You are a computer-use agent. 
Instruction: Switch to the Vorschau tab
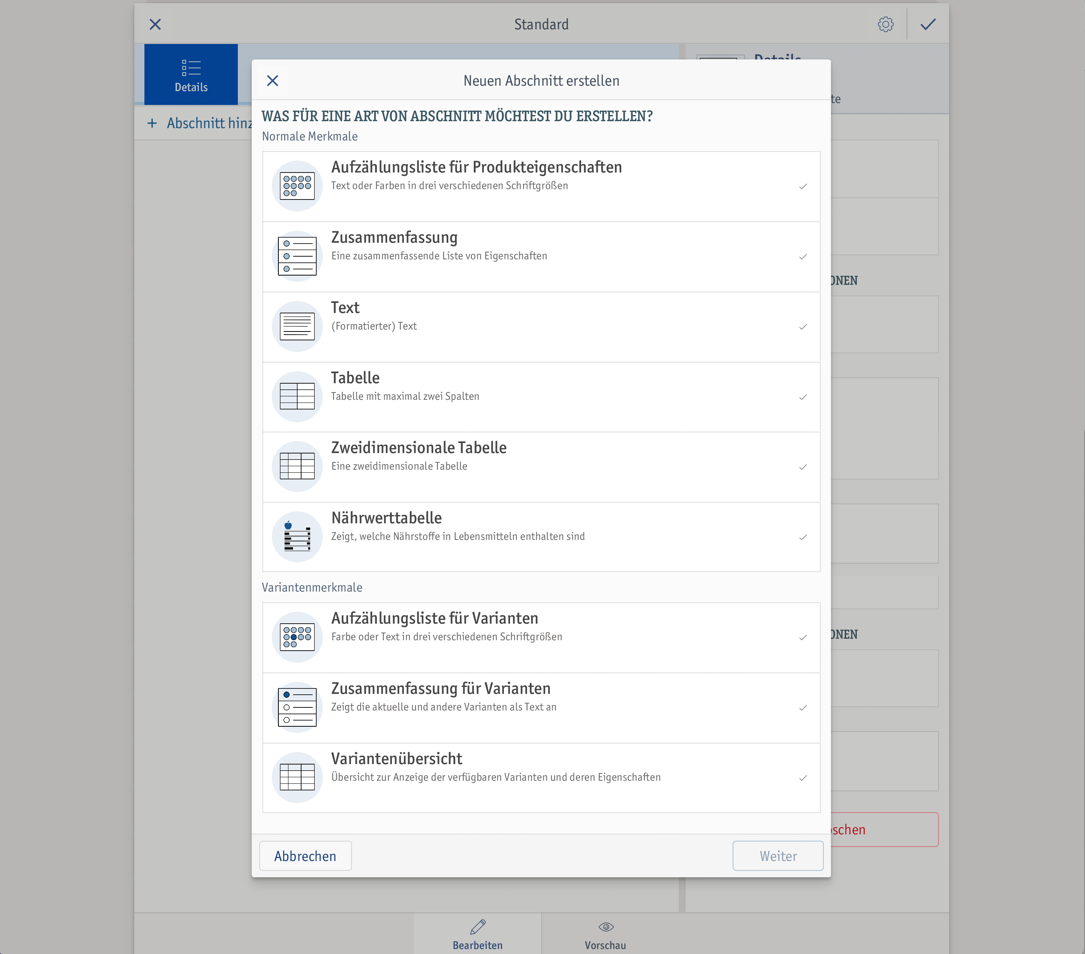point(606,934)
